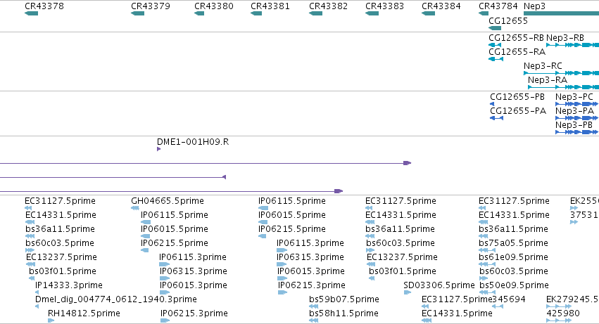Click the Nep3-PB protein glyph
The image size is (599, 324).
[577, 132]
